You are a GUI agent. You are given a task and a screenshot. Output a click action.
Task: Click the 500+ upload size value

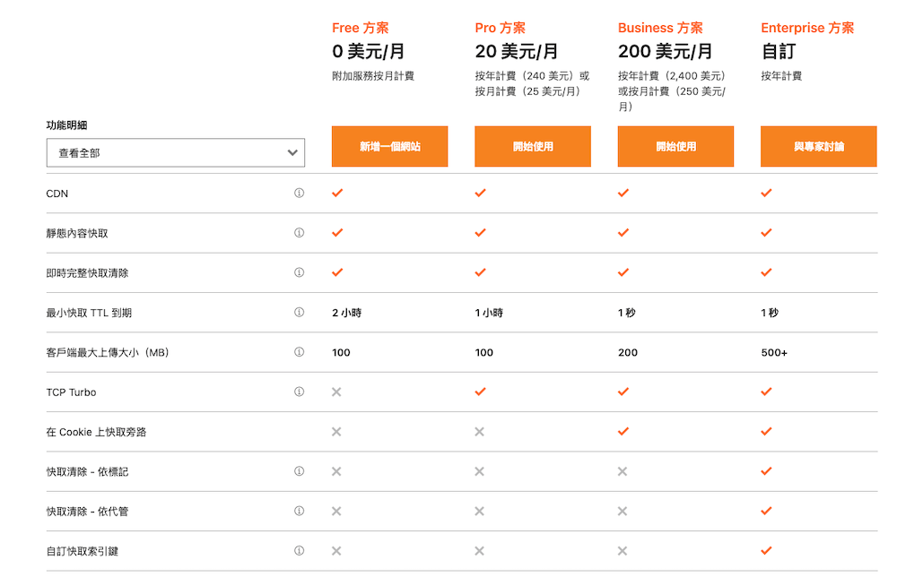774,352
